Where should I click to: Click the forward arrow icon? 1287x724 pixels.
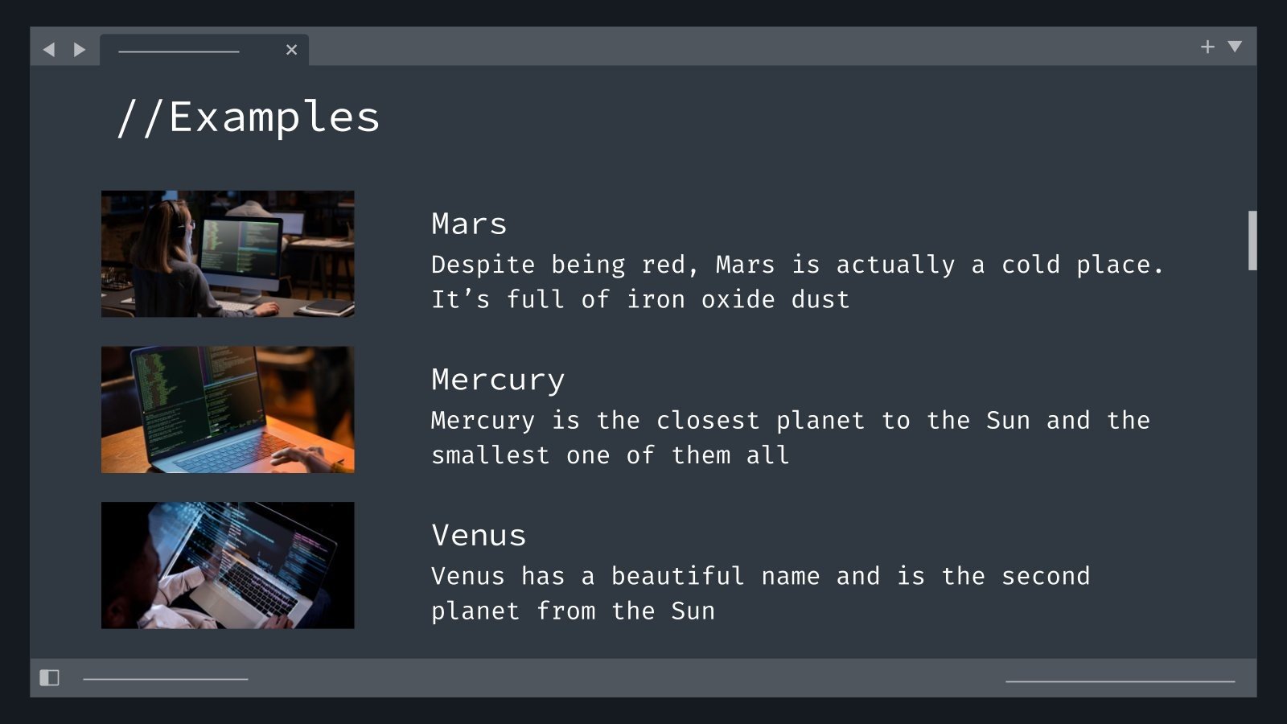[79, 50]
